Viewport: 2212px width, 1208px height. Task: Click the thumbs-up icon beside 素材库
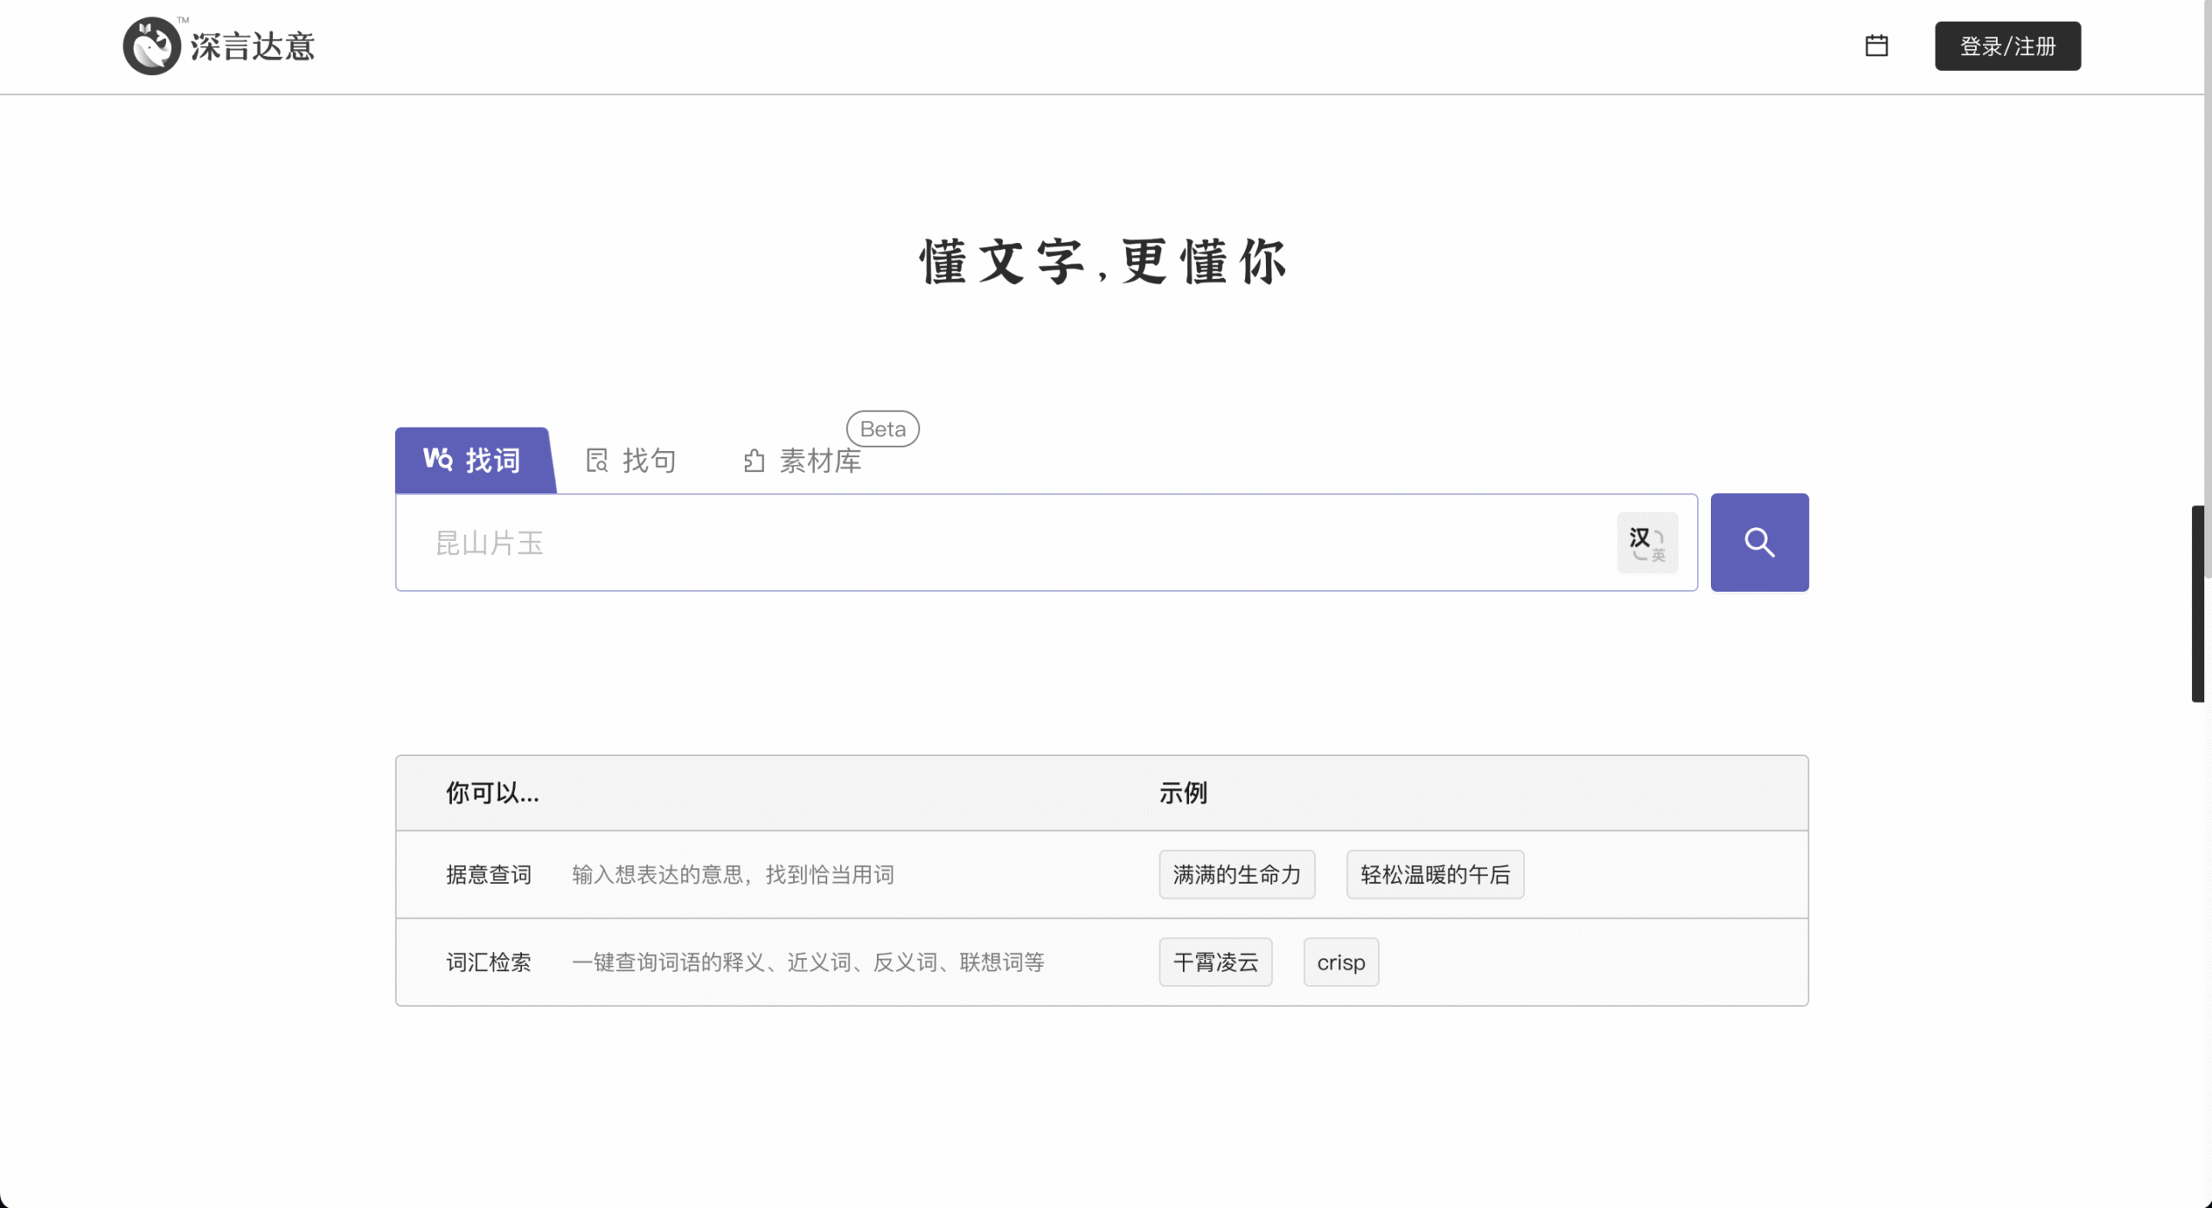click(x=753, y=461)
